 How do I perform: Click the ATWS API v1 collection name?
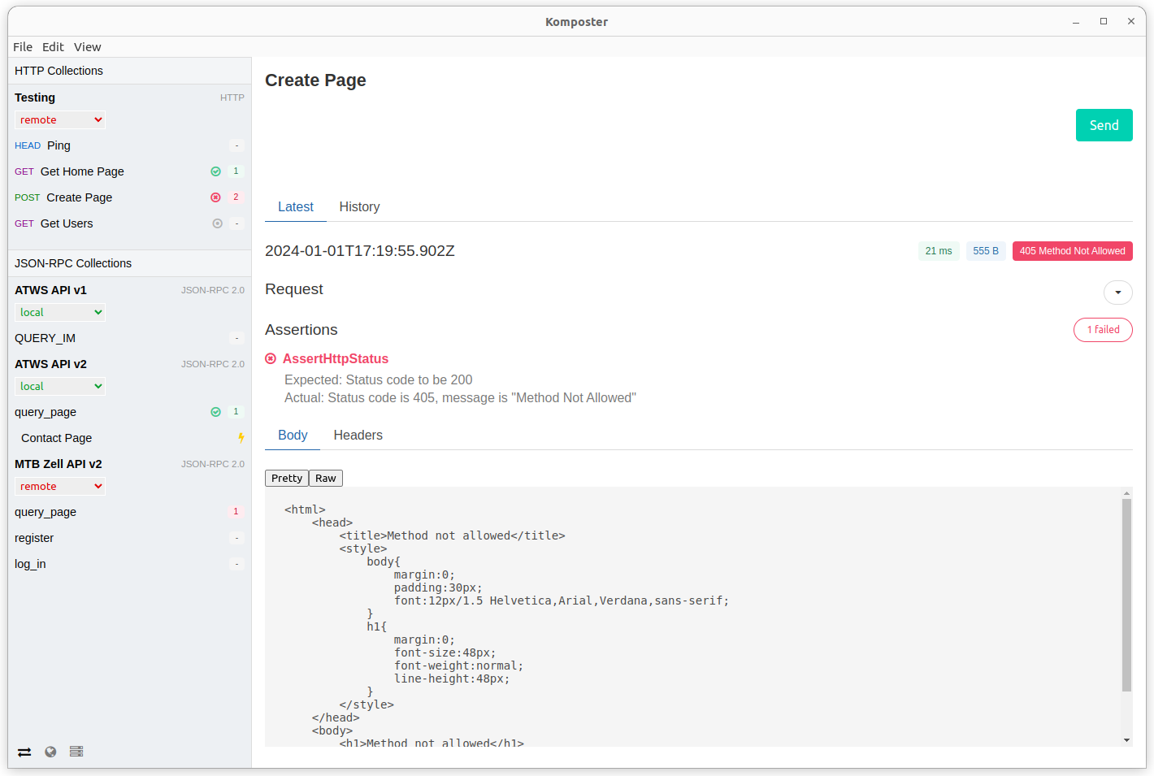coord(50,290)
